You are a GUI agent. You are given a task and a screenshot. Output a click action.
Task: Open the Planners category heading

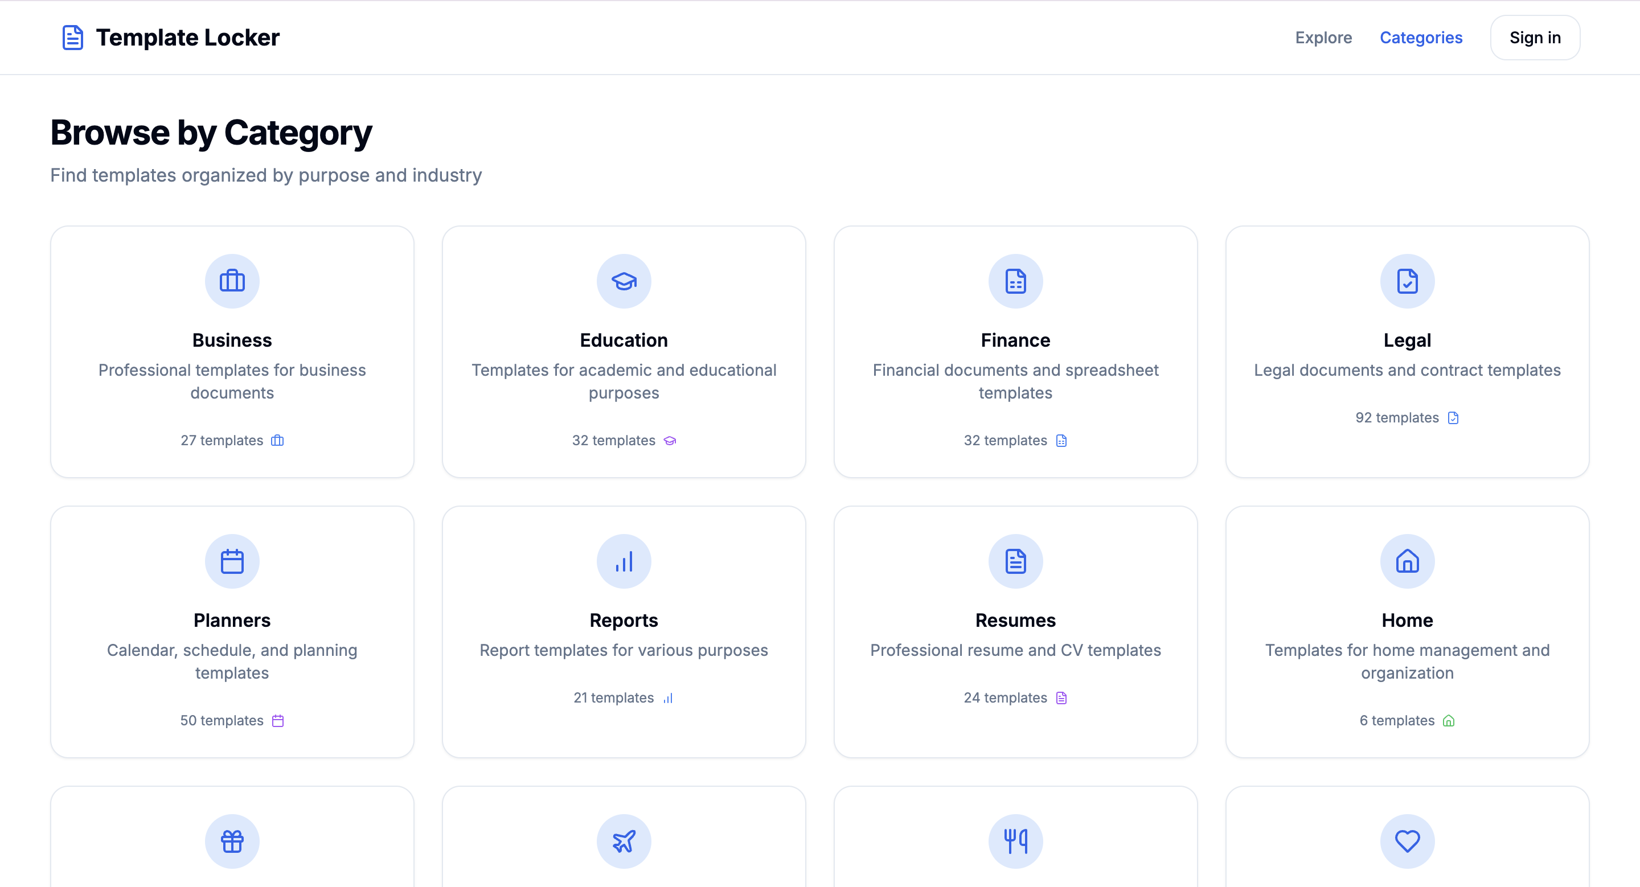pyautogui.click(x=232, y=620)
